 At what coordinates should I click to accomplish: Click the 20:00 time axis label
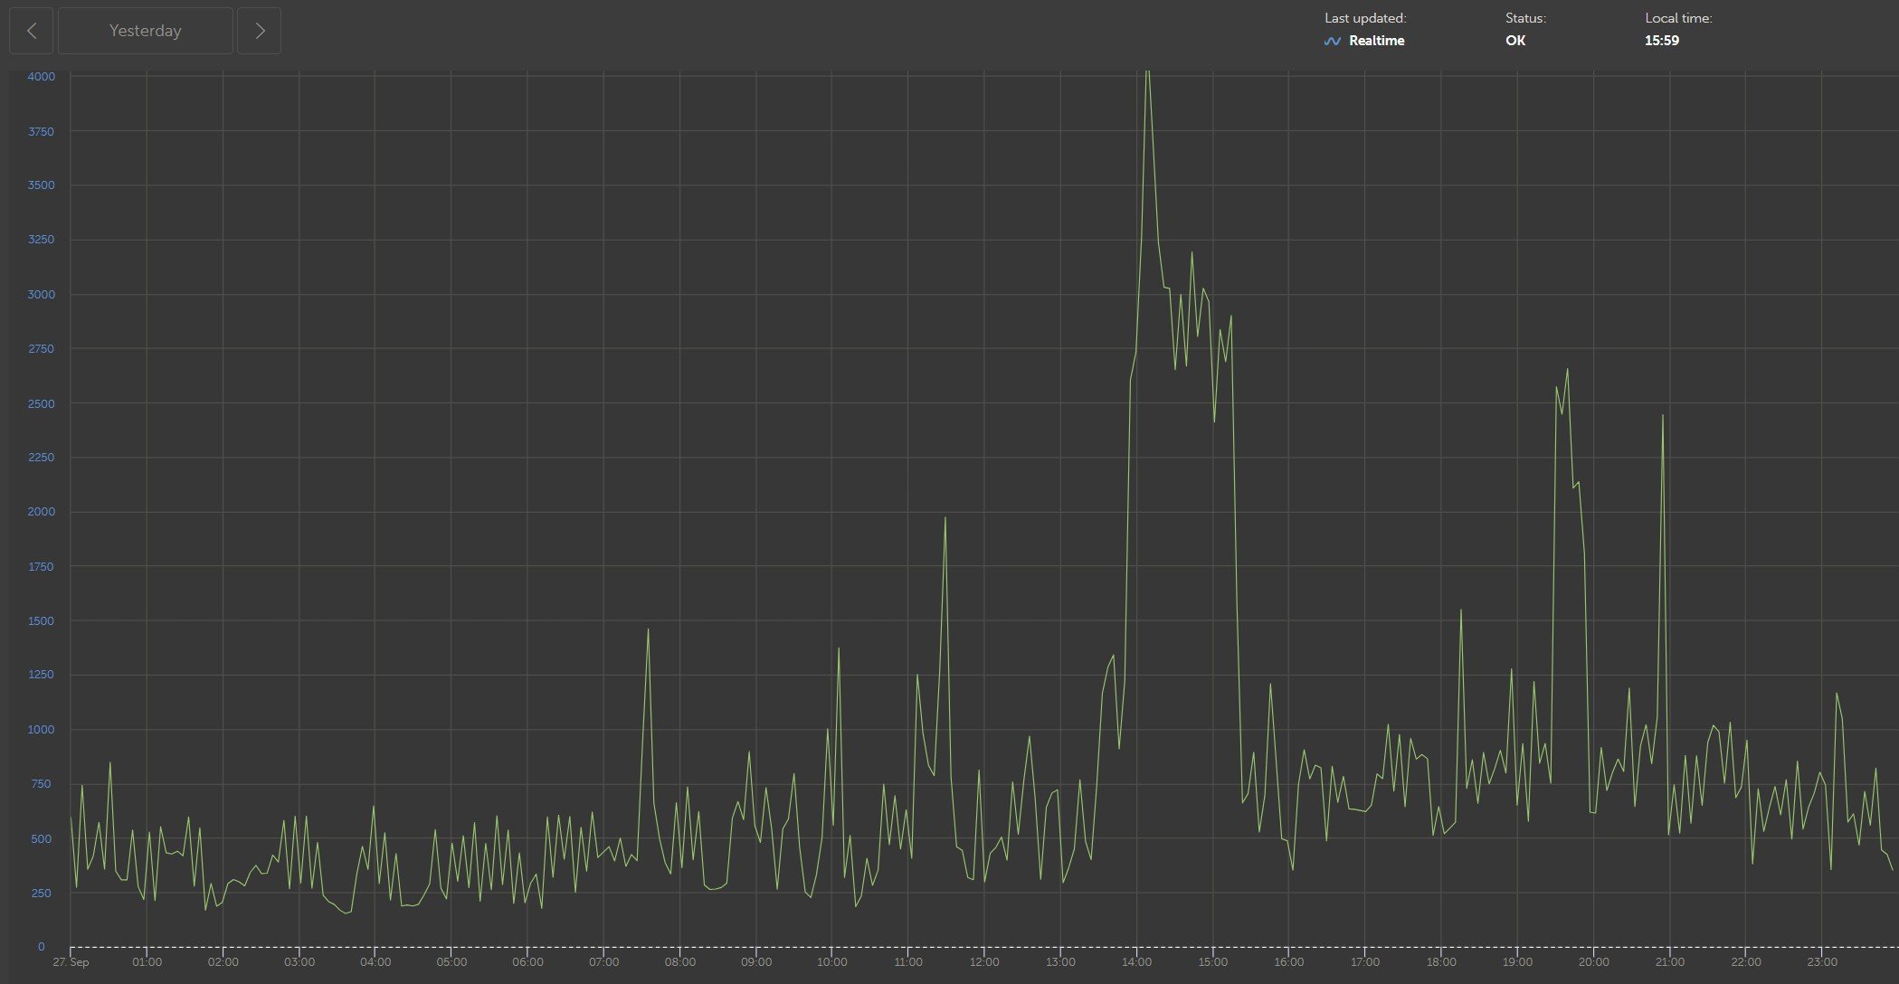point(1593,961)
